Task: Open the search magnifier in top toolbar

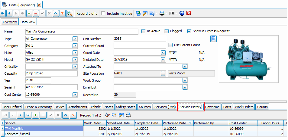Action: coord(70,13)
